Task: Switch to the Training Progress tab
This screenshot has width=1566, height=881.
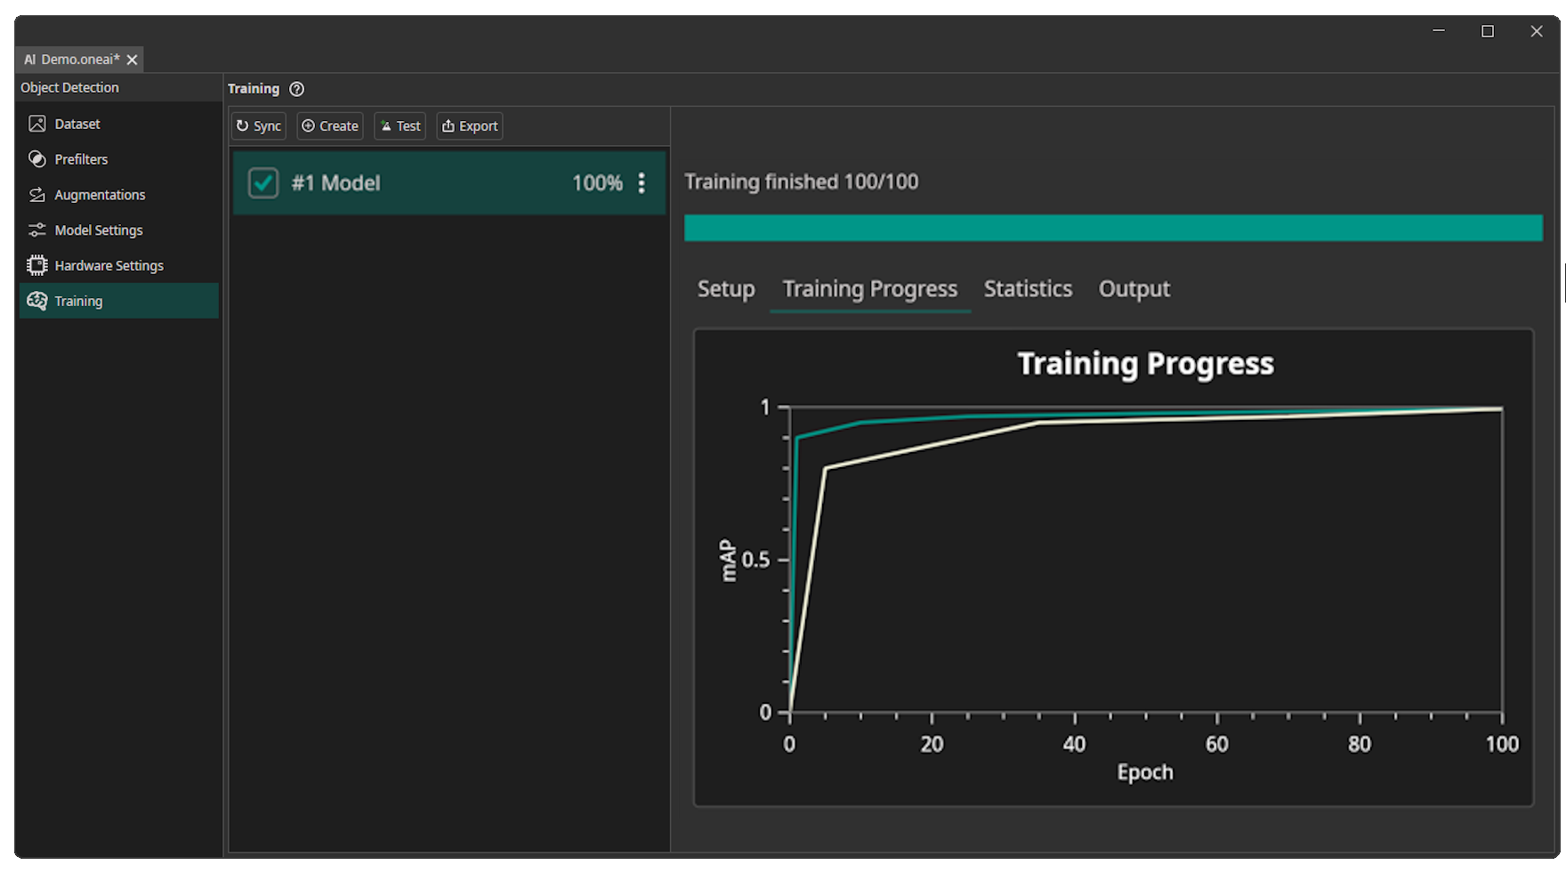Action: click(x=870, y=289)
